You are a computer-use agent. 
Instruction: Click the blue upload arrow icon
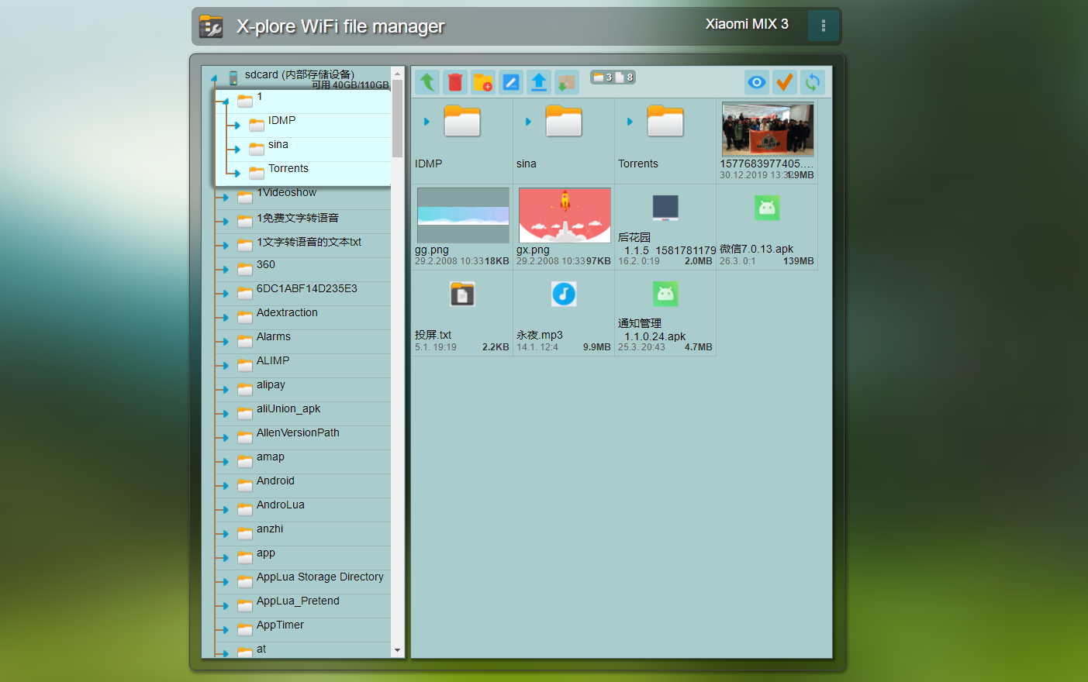[539, 81]
